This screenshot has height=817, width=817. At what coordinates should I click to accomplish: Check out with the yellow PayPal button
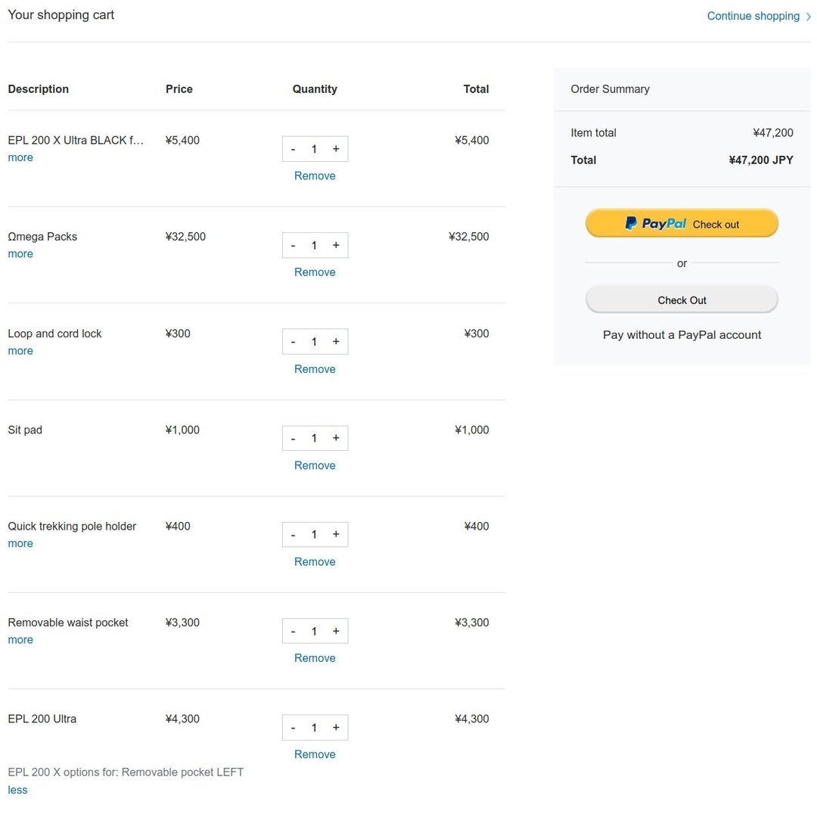[x=682, y=224]
